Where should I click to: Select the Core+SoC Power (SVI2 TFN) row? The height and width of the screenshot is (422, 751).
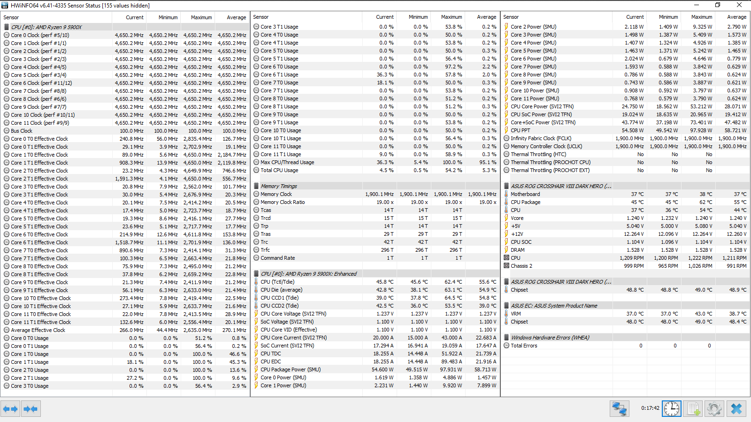625,122
